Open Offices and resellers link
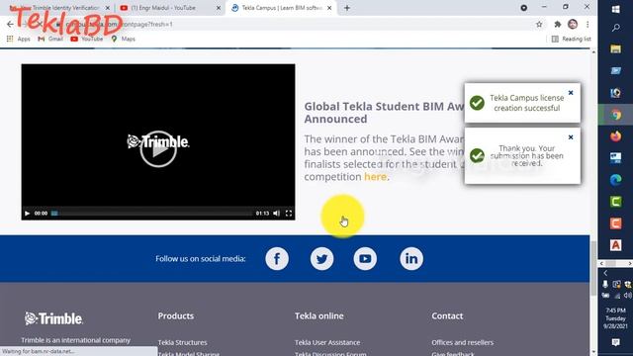 click(x=463, y=342)
